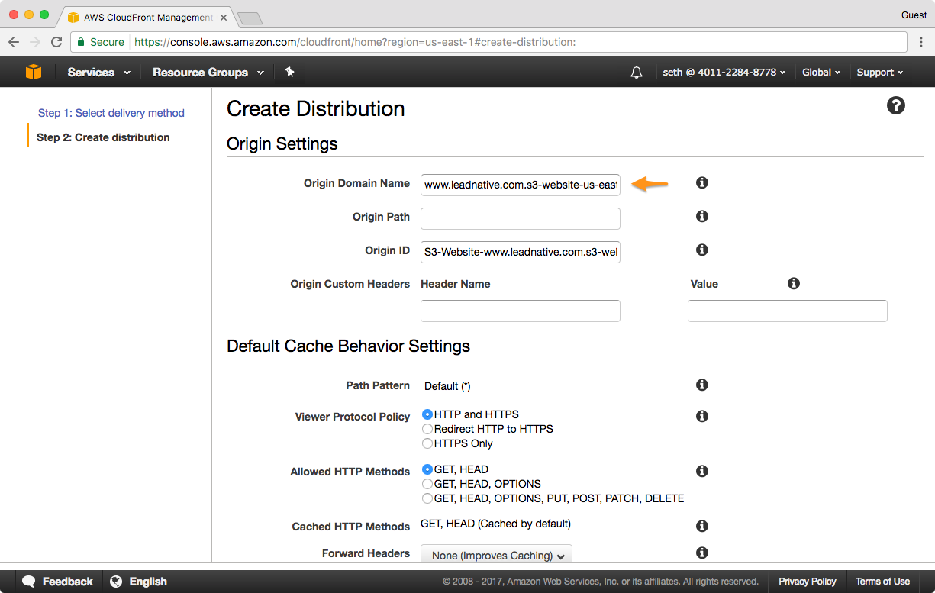Open the Resource Groups menu
This screenshot has width=935, height=593.
tap(208, 73)
